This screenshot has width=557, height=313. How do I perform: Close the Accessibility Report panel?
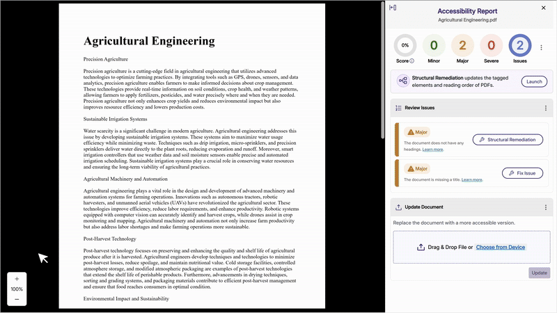tap(544, 8)
